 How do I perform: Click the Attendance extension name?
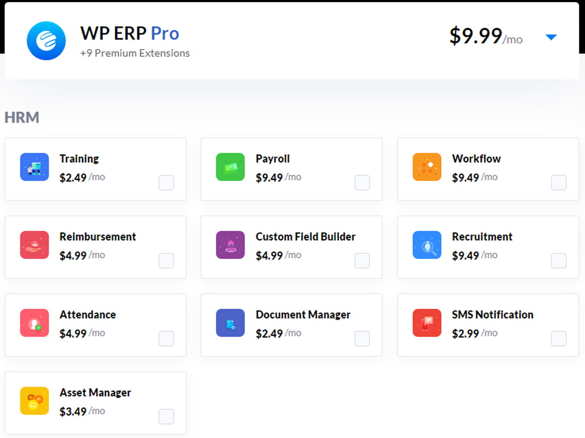(x=88, y=314)
